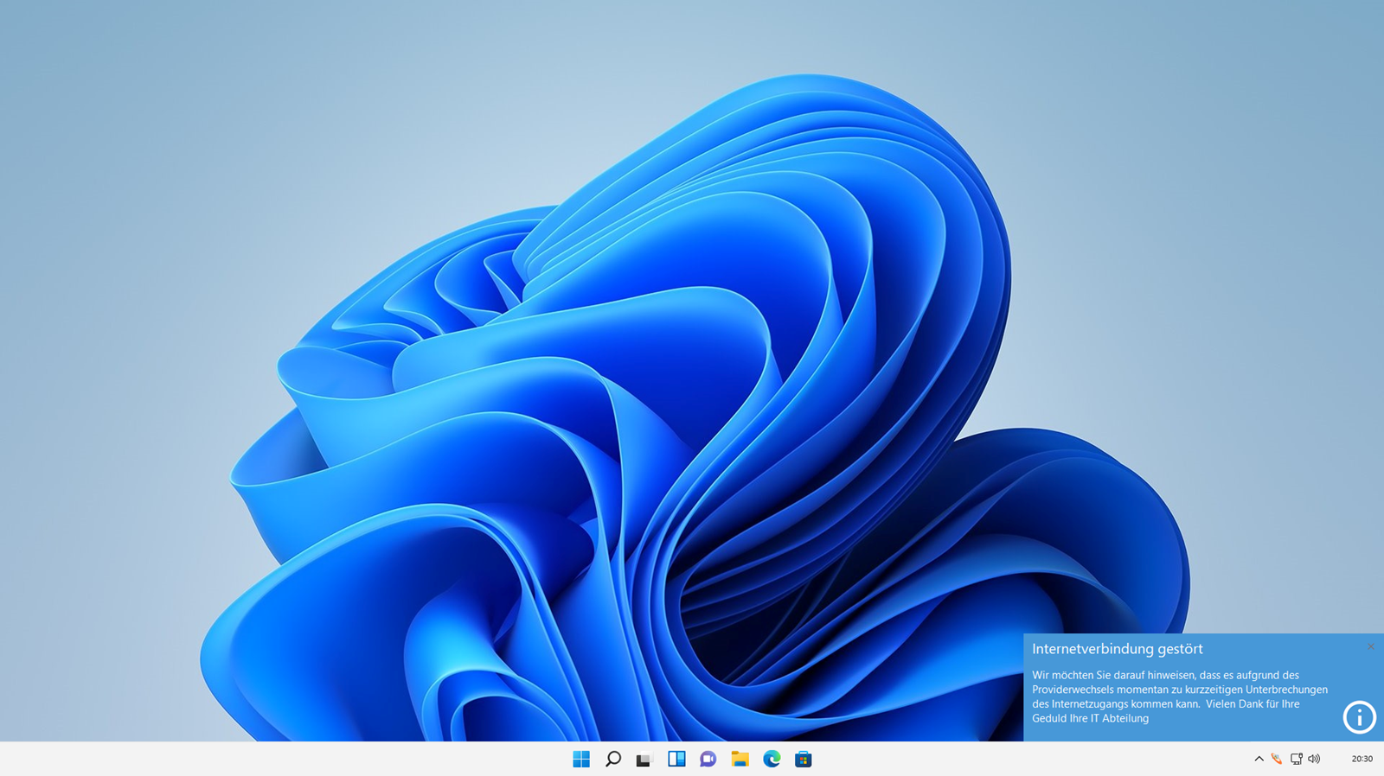Click the orange tray application icon
1384x776 pixels.
tap(1277, 759)
